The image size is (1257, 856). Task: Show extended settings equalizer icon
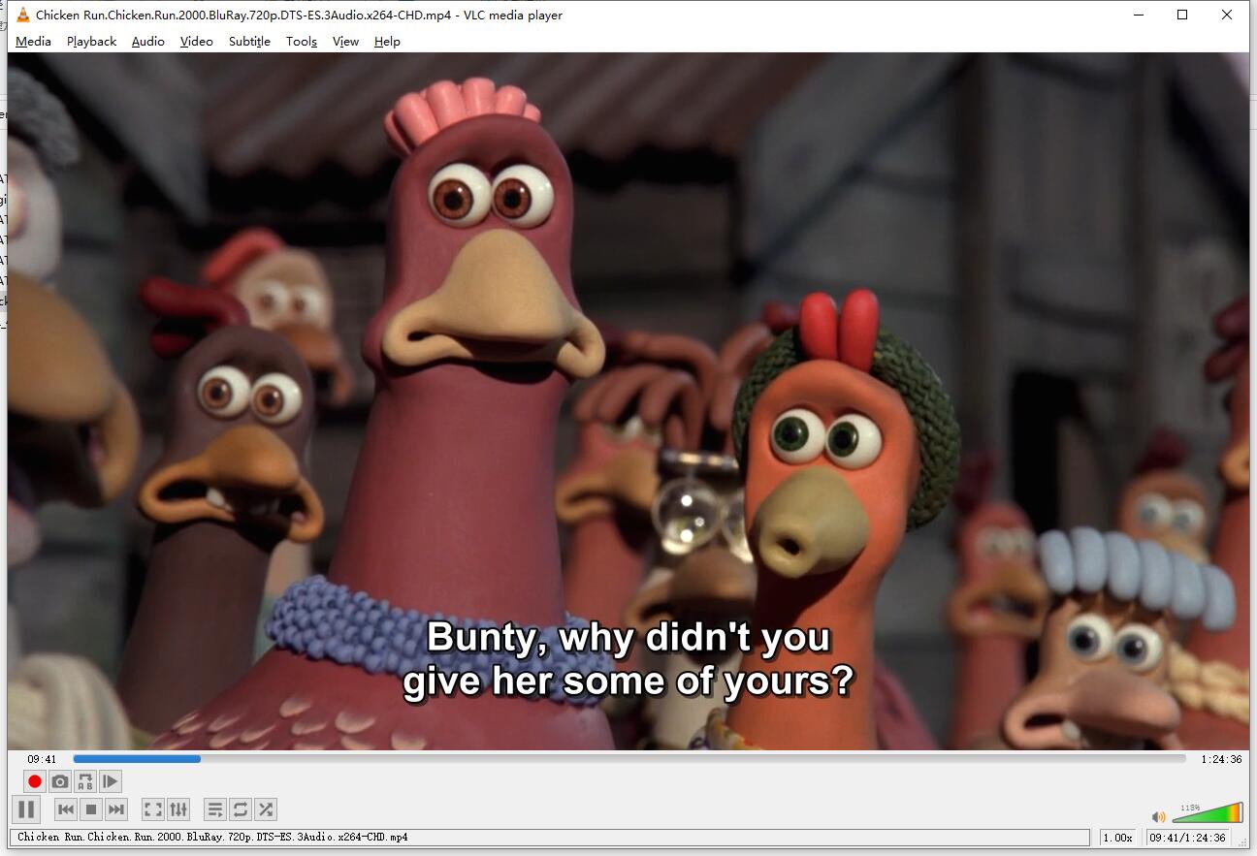tap(178, 809)
